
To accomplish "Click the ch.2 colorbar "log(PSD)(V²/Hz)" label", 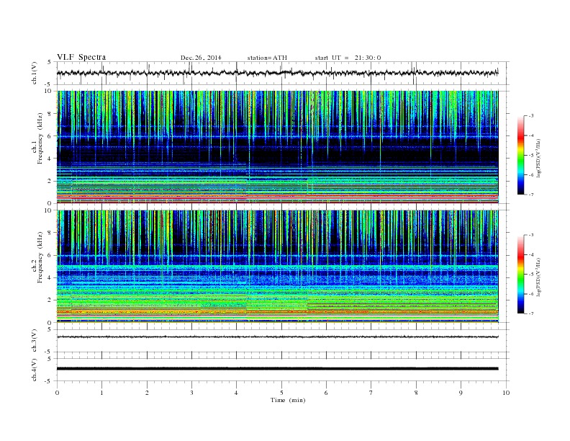I will 538,277.
